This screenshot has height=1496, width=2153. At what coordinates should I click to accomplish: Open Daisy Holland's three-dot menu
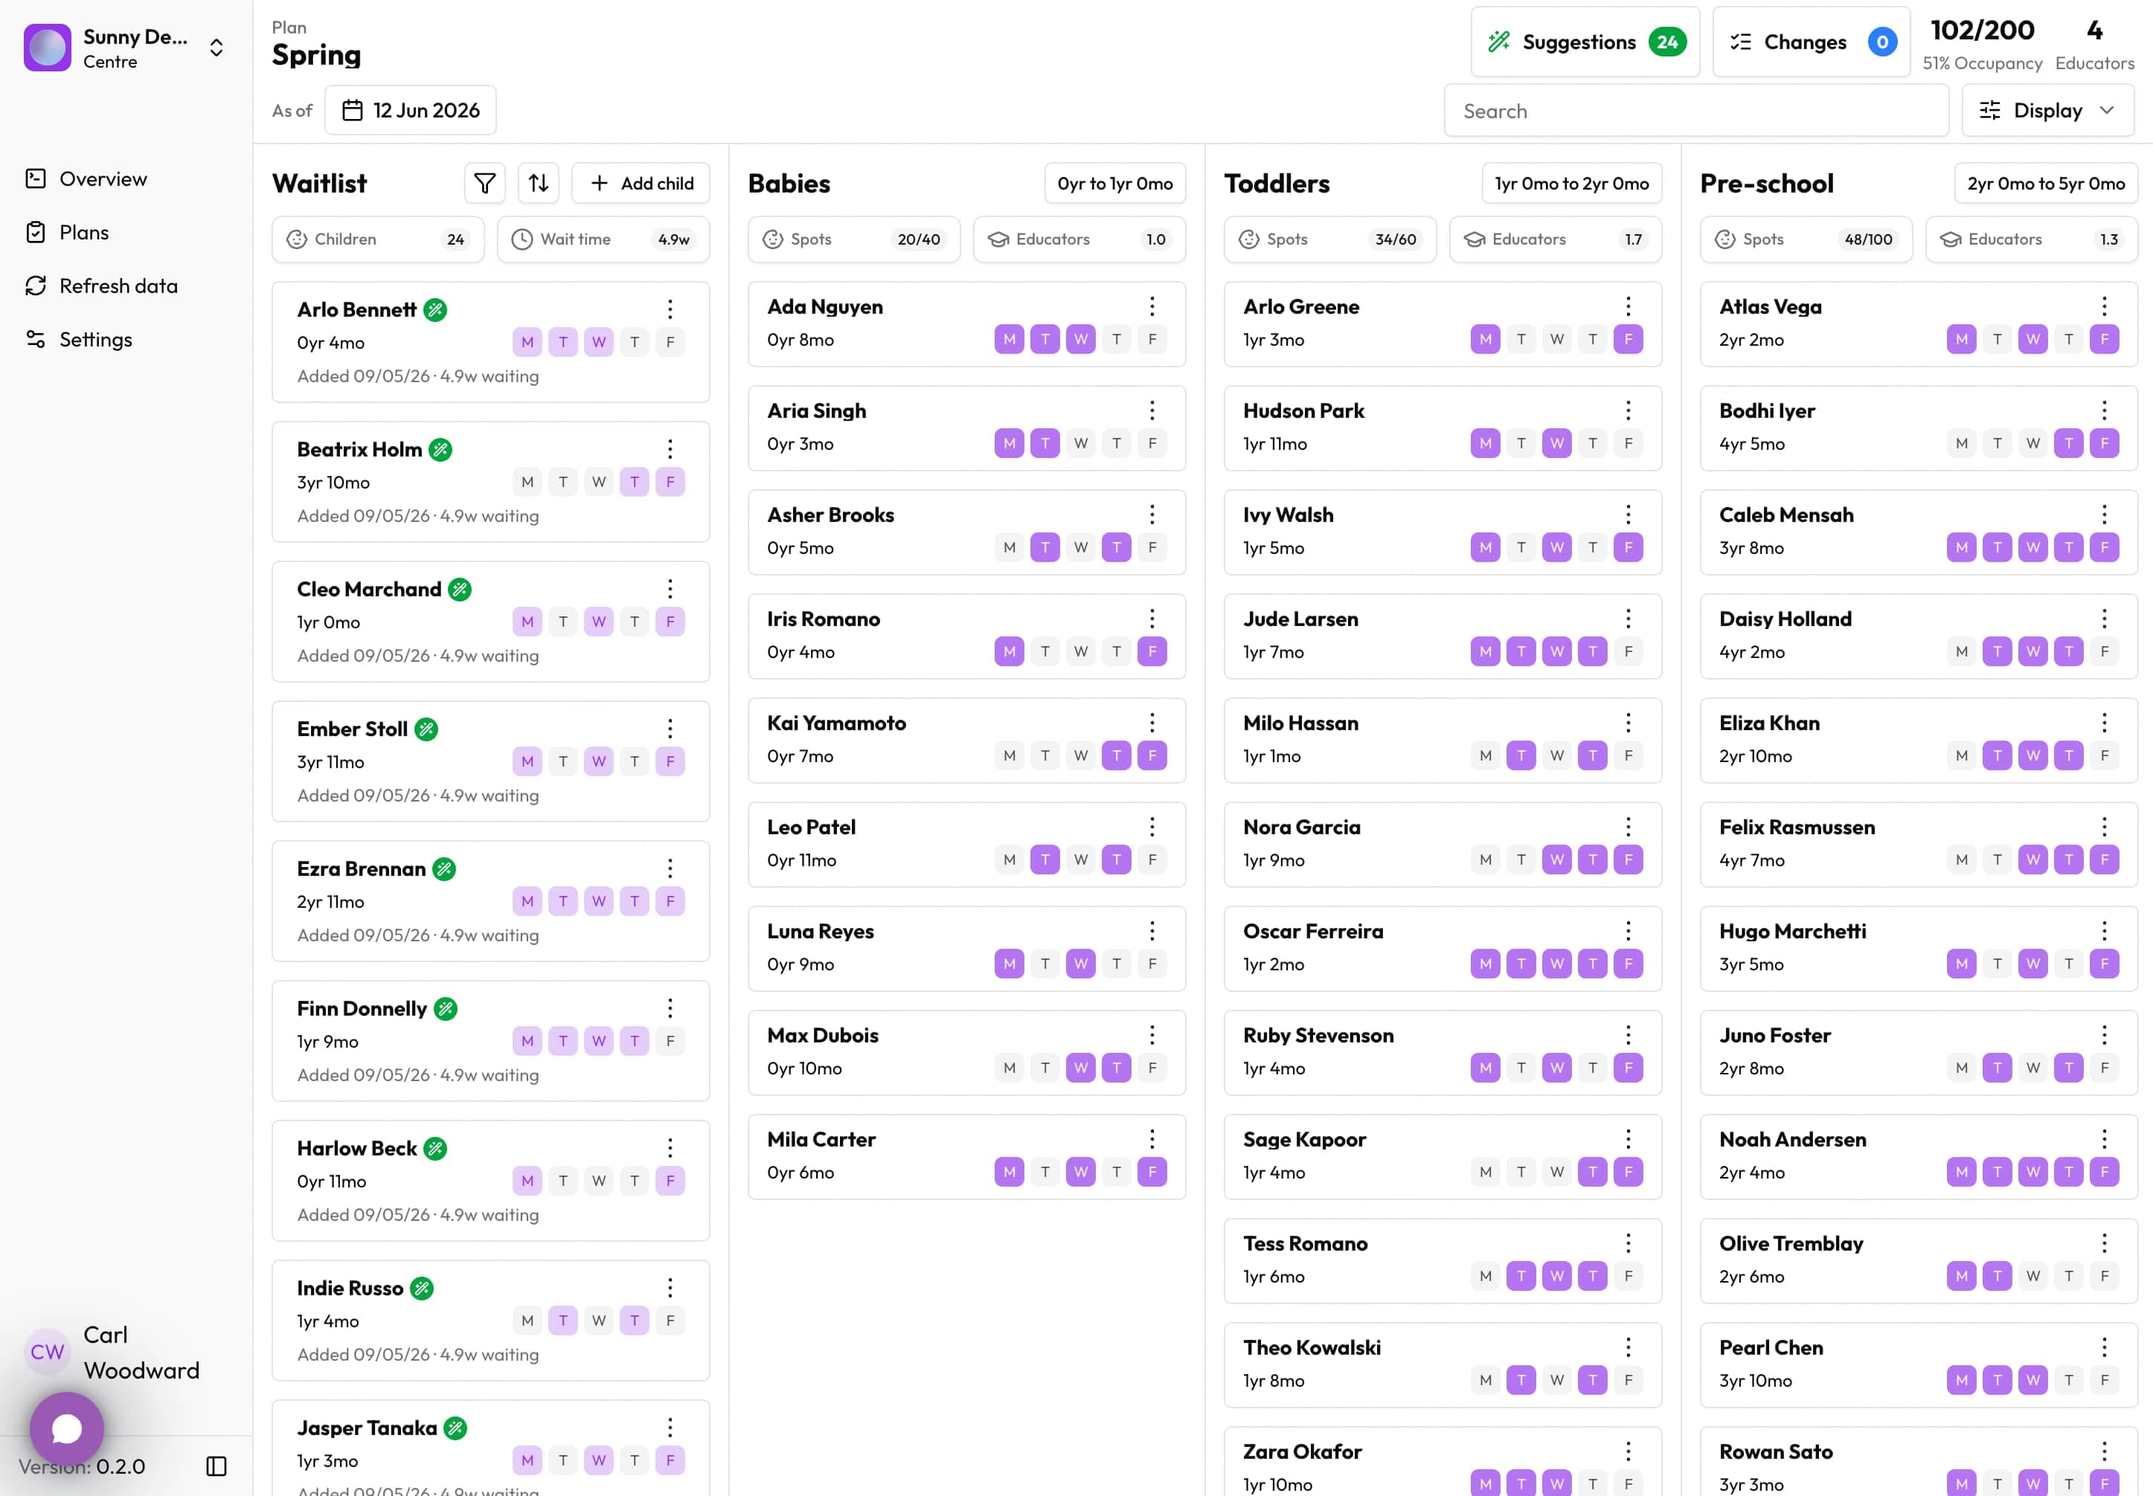tap(2104, 619)
